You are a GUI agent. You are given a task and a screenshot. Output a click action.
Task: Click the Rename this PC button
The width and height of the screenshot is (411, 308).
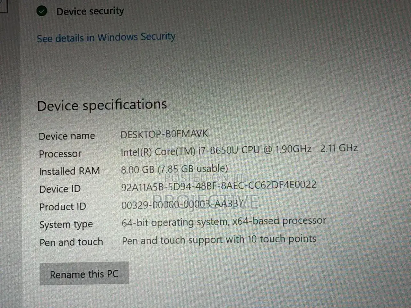[x=84, y=274]
